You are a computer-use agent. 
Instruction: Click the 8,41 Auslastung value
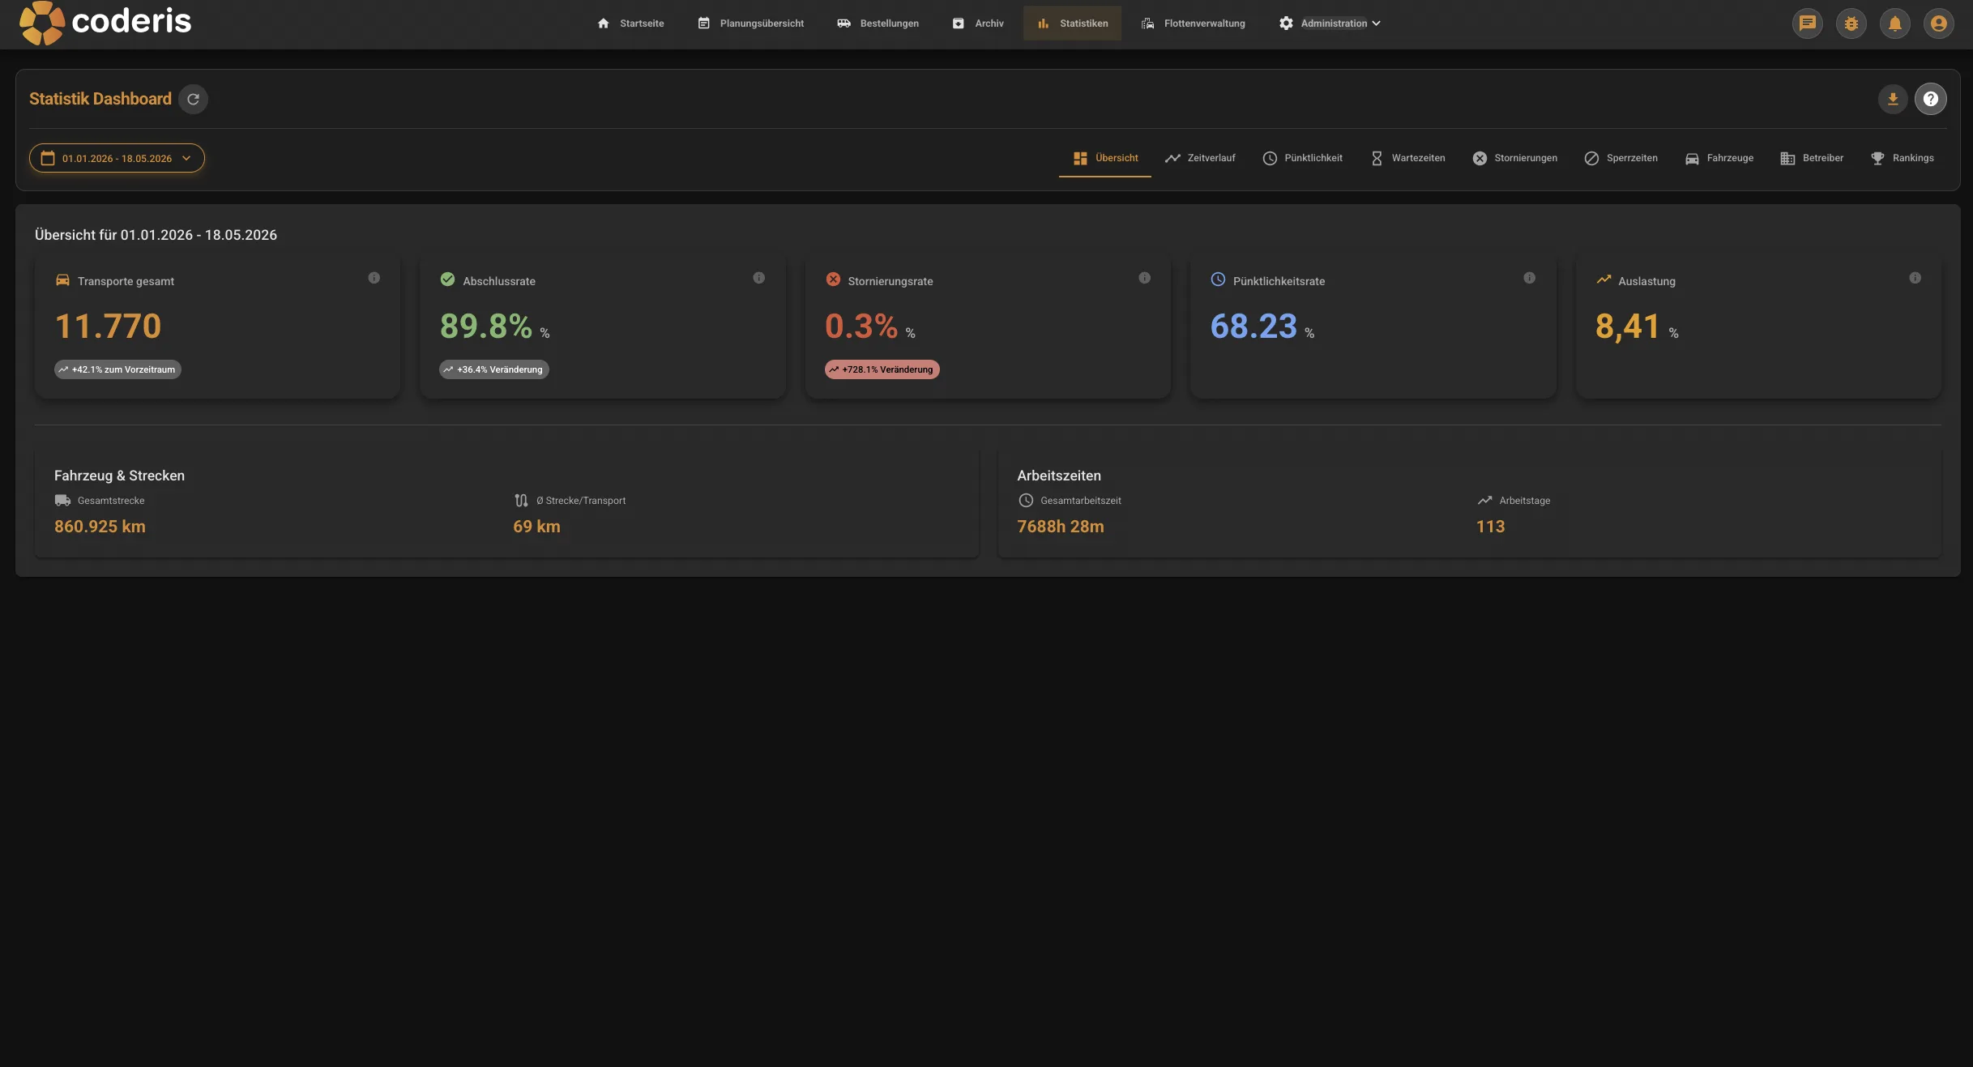pos(1628,327)
